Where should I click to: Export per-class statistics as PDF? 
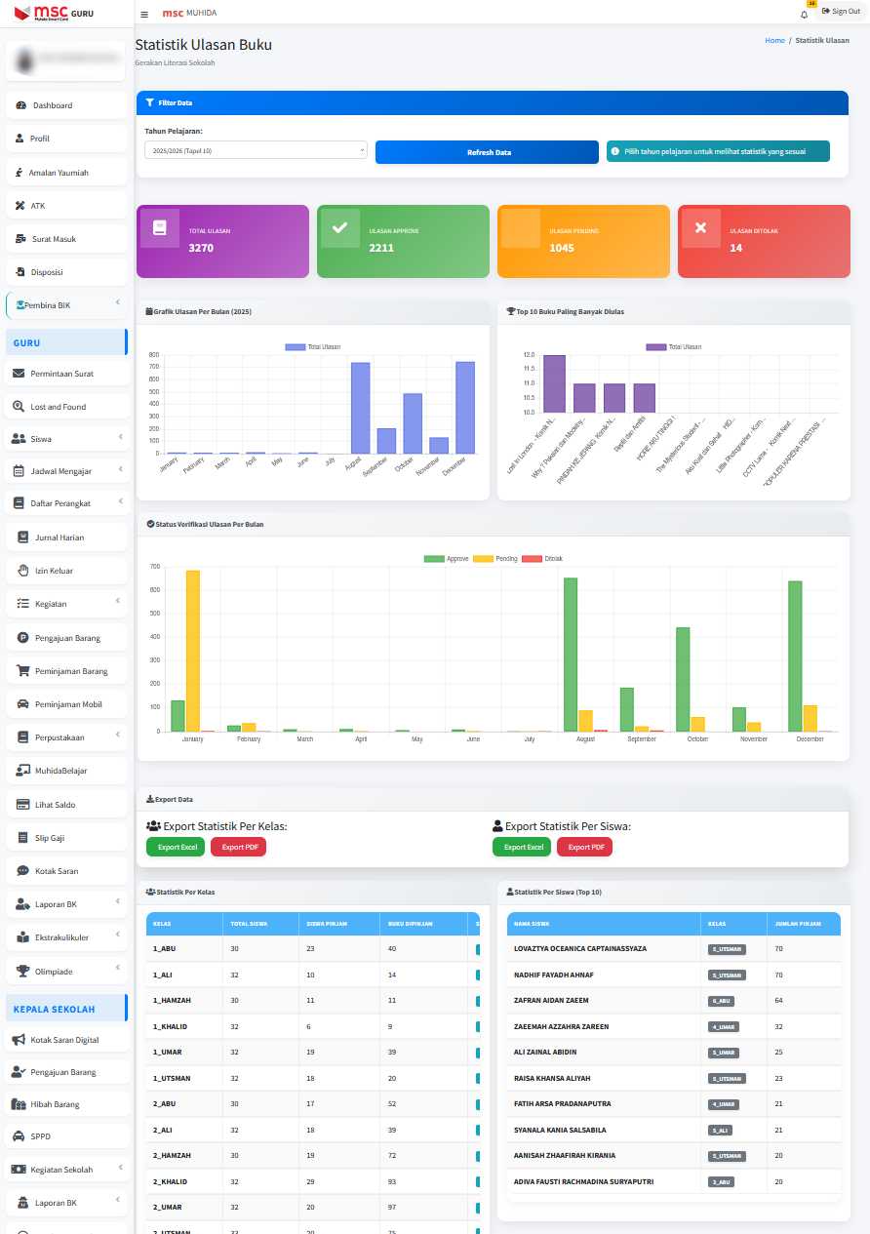(238, 847)
